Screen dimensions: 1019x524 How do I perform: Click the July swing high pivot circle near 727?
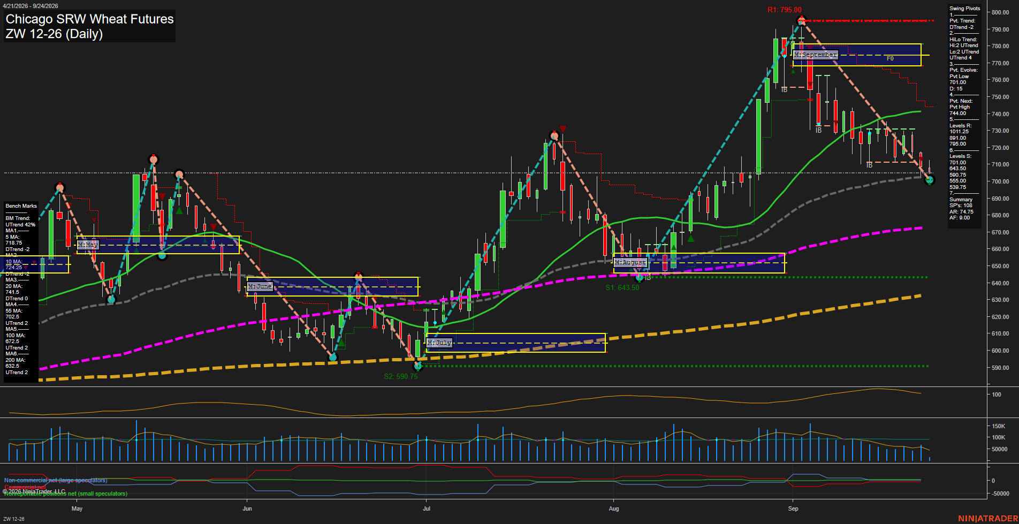(554, 136)
